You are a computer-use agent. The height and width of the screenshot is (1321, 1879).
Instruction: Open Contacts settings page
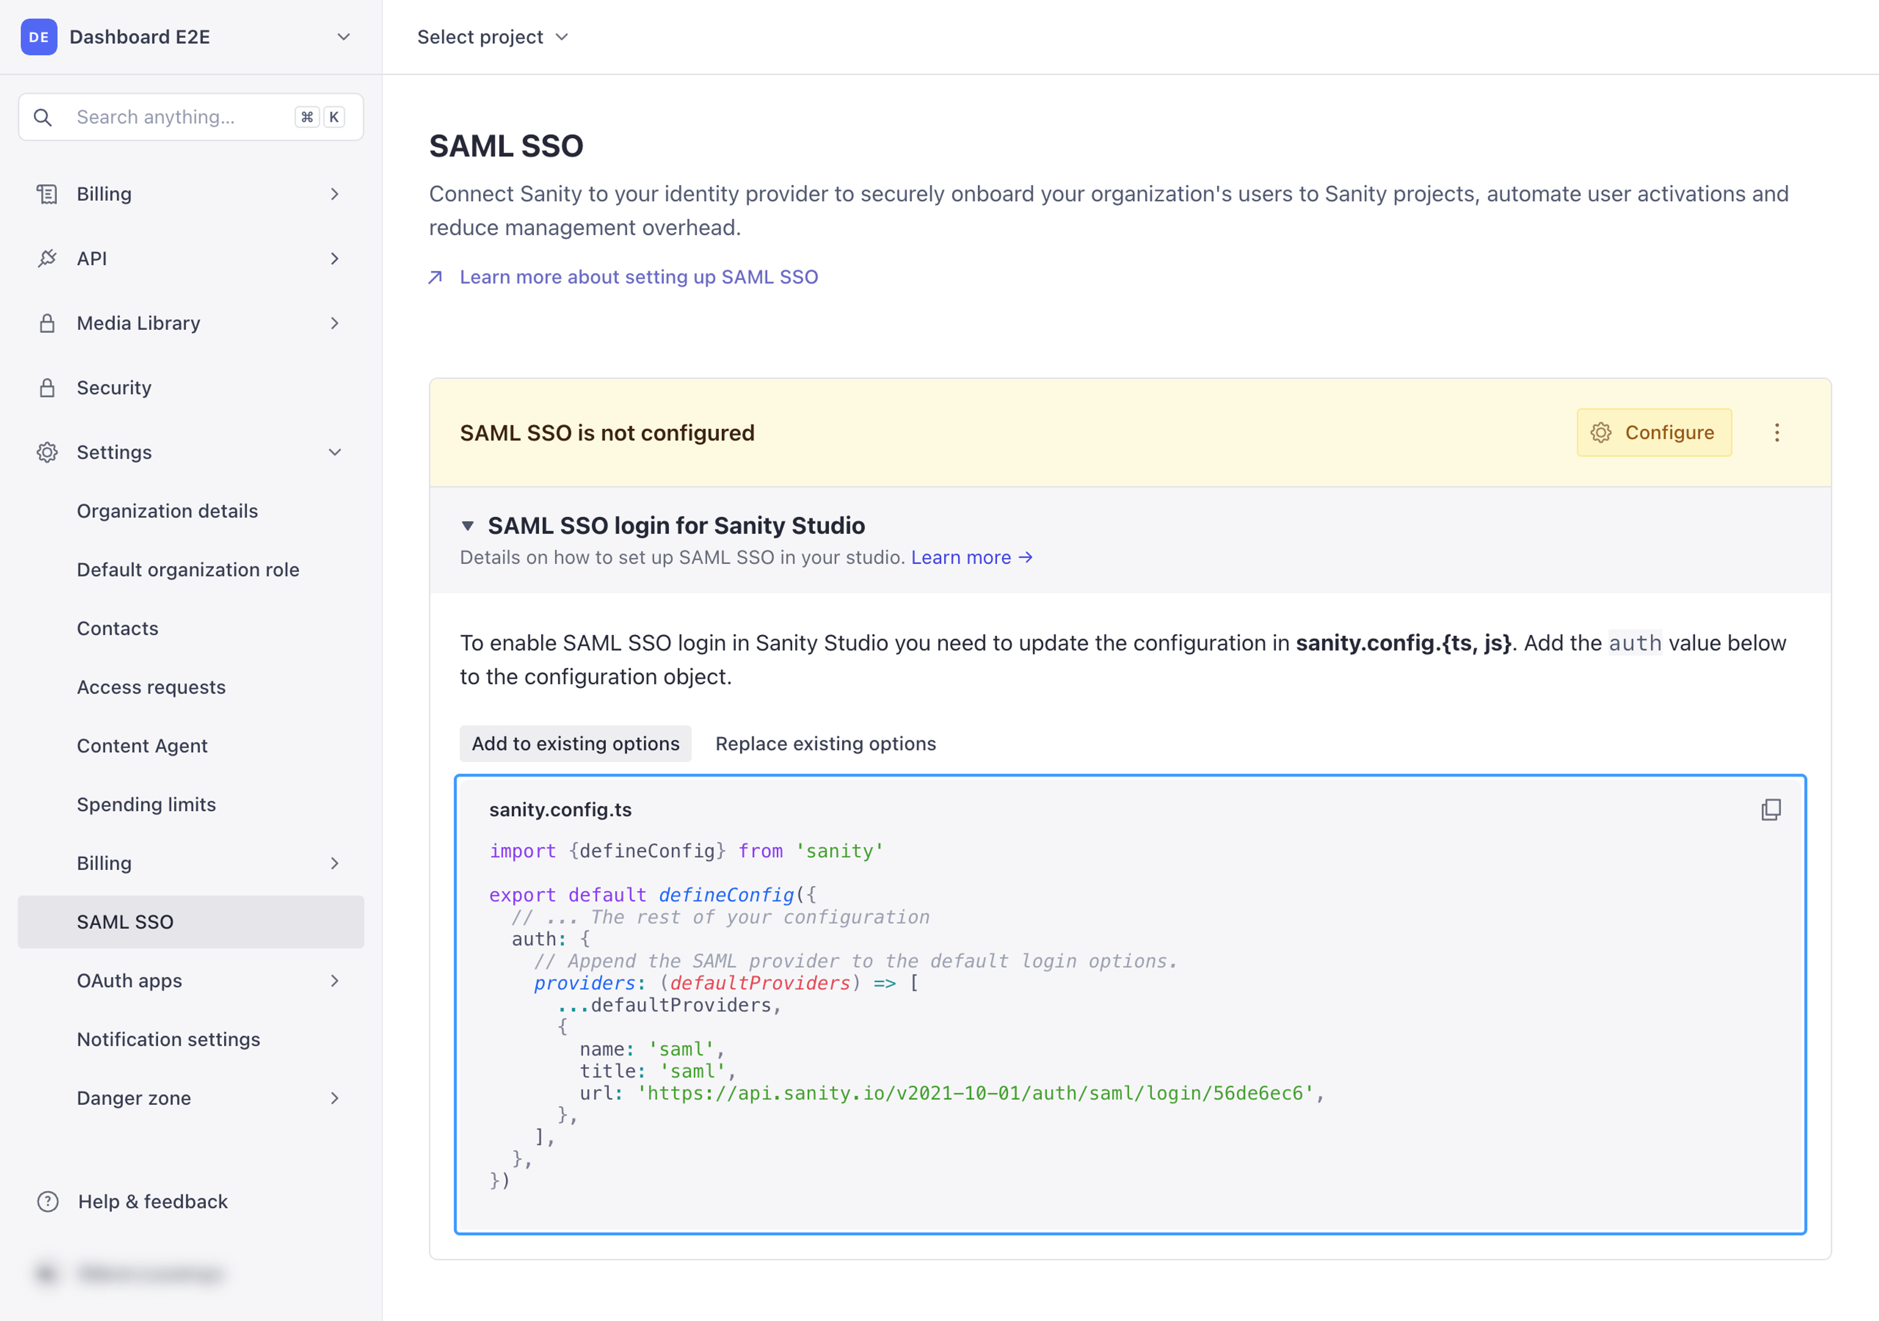tap(191, 629)
